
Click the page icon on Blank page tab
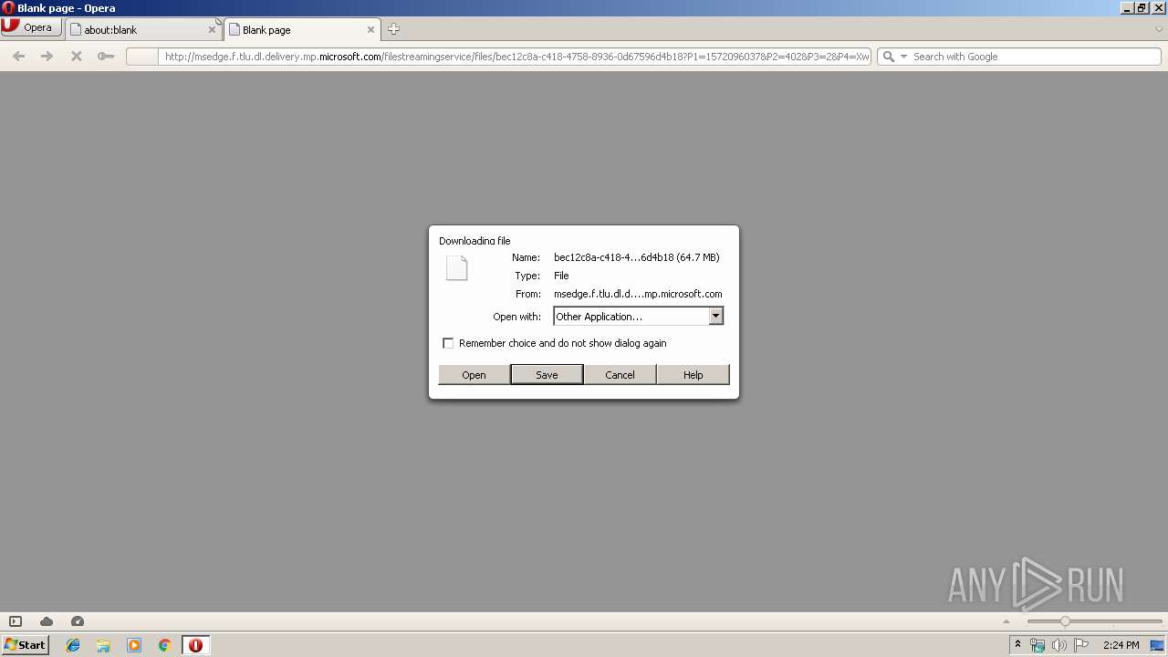235,29
